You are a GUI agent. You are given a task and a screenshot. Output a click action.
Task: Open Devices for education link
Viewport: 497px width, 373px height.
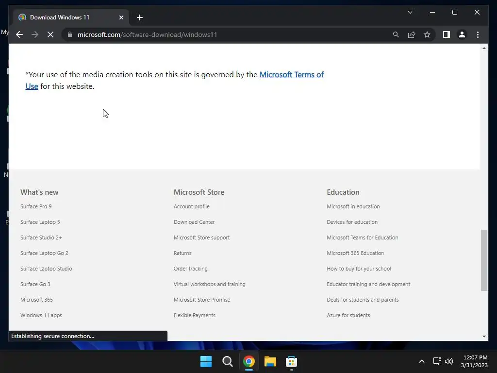[x=352, y=222]
